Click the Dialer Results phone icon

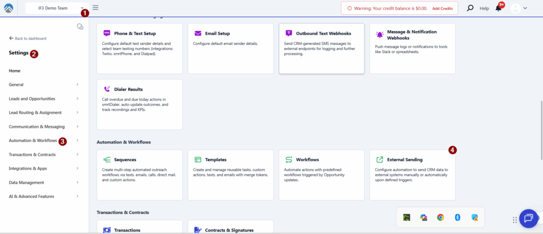[x=107, y=89]
